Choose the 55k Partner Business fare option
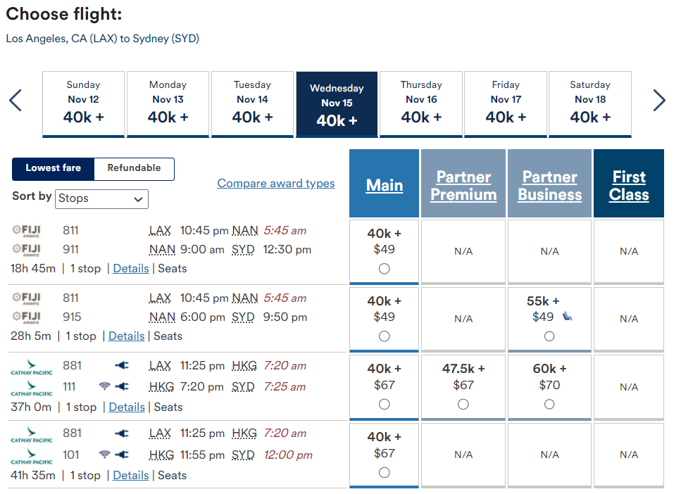Screen dimensions: 681x494 549,336
